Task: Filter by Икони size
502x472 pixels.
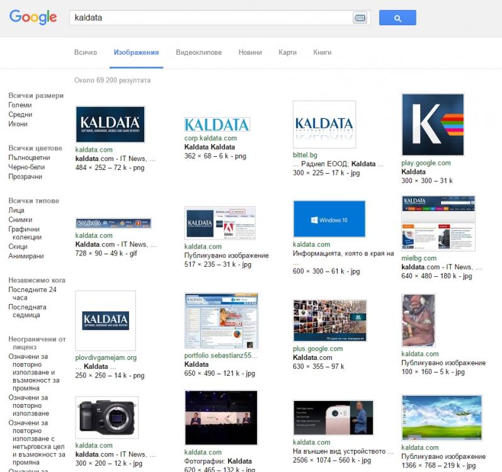Action: (18, 124)
